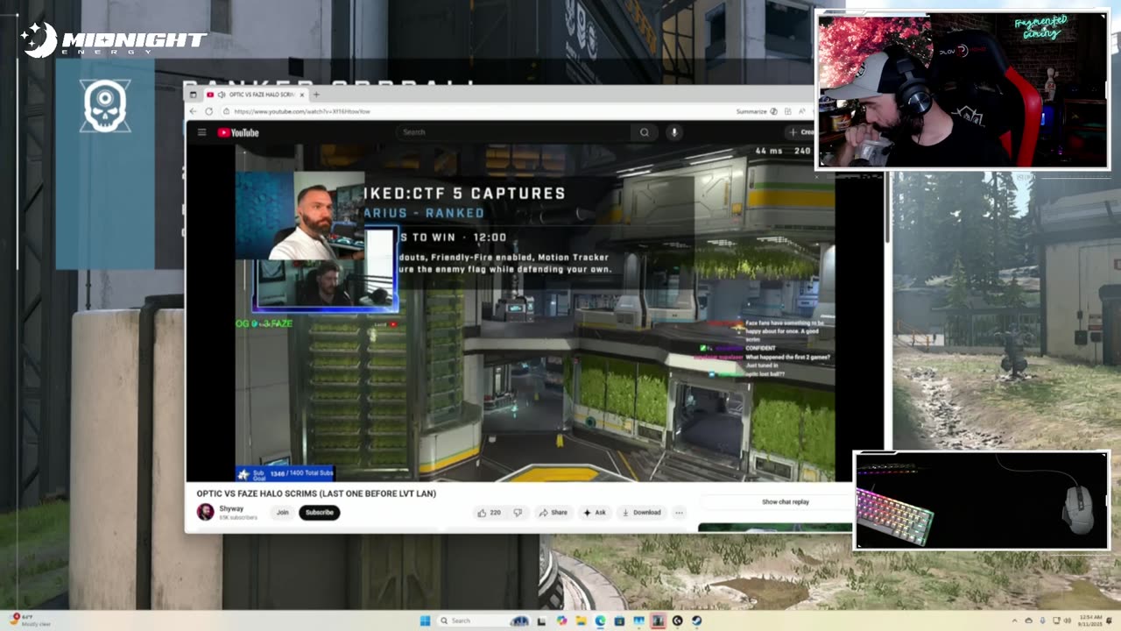
Task: Mute the tab via its speaker icon
Action: click(221, 95)
